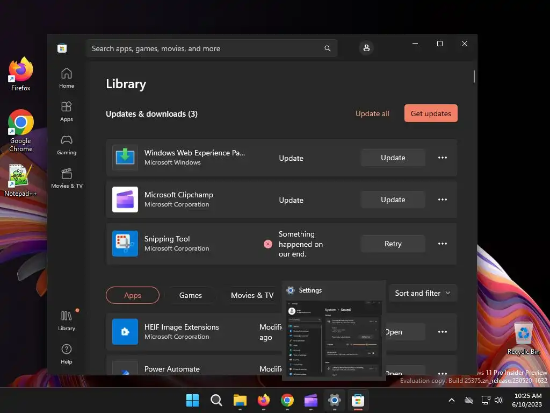Click the Snipping Tool app icon

(x=125, y=244)
